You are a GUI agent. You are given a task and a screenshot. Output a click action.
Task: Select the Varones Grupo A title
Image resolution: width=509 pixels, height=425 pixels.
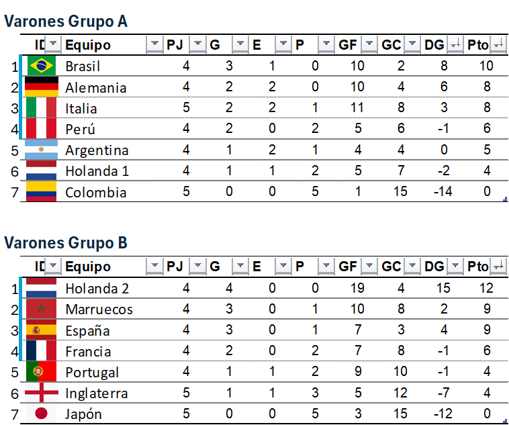[x=66, y=22]
